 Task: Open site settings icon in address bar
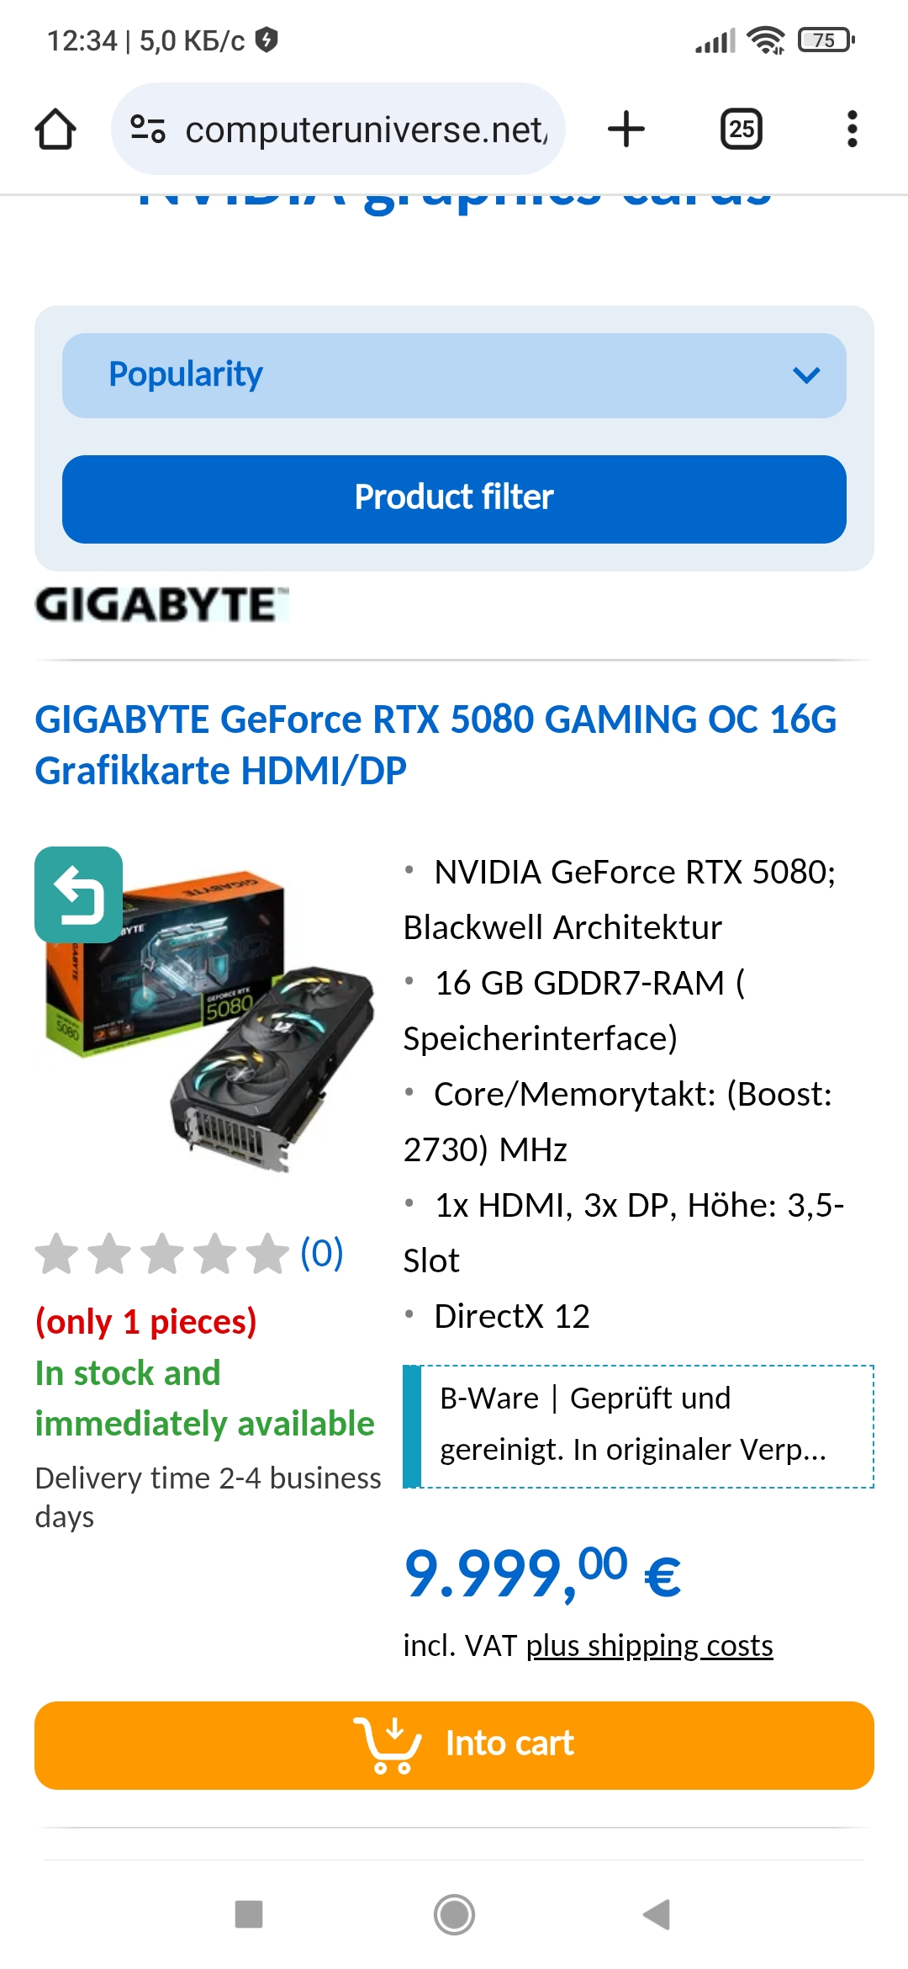click(148, 129)
